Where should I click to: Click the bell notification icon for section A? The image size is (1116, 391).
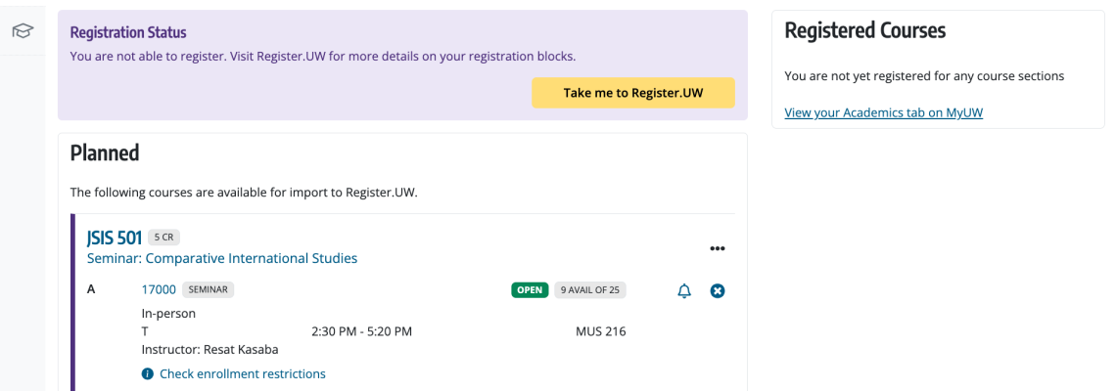coord(684,290)
